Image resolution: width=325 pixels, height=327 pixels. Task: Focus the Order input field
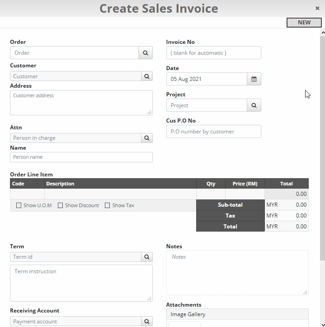[x=75, y=53]
